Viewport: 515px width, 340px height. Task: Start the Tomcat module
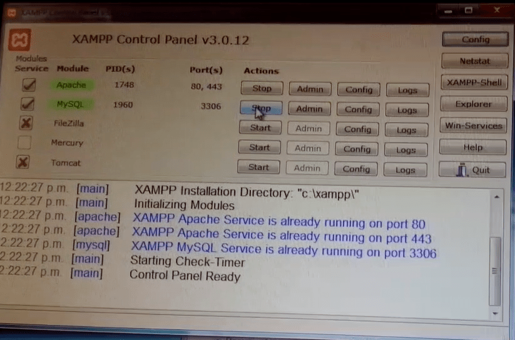coord(258,167)
